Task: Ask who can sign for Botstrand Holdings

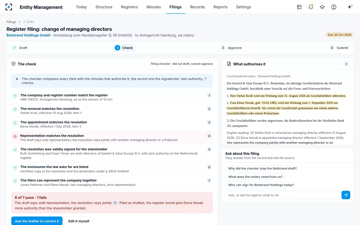Action: [x=261, y=185]
